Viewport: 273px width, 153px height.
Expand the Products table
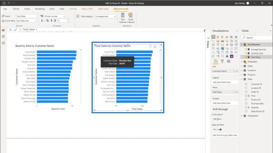(242, 75)
